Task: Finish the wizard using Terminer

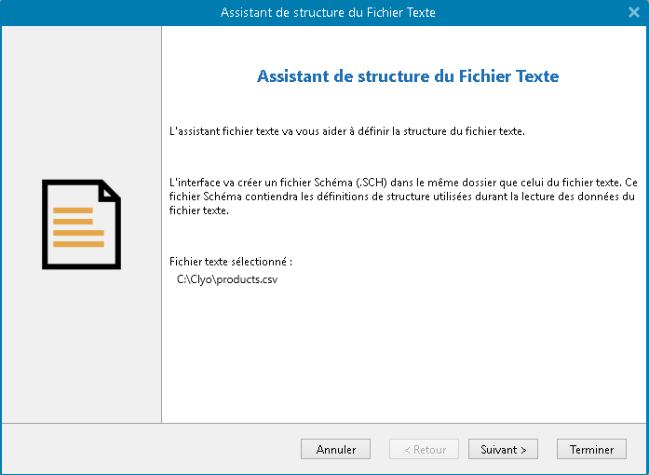Action: (591, 449)
